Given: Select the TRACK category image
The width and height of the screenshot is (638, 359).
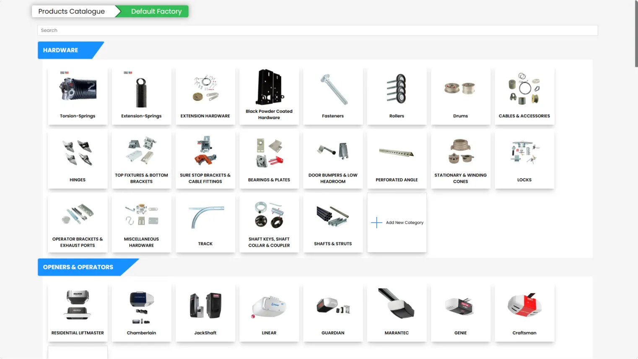Looking at the screenshot, I should (x=205, y=217).
